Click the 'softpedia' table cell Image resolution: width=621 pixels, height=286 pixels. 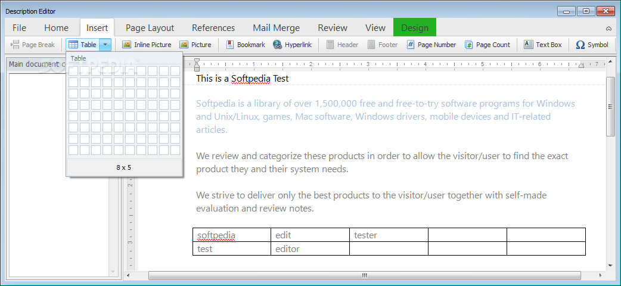click(232, 235)
